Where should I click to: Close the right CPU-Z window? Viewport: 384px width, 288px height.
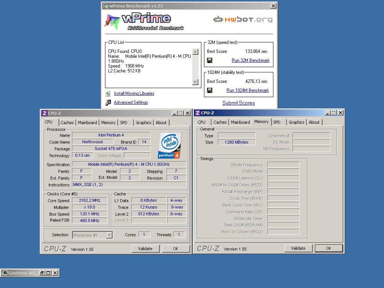tap(340, 112)
